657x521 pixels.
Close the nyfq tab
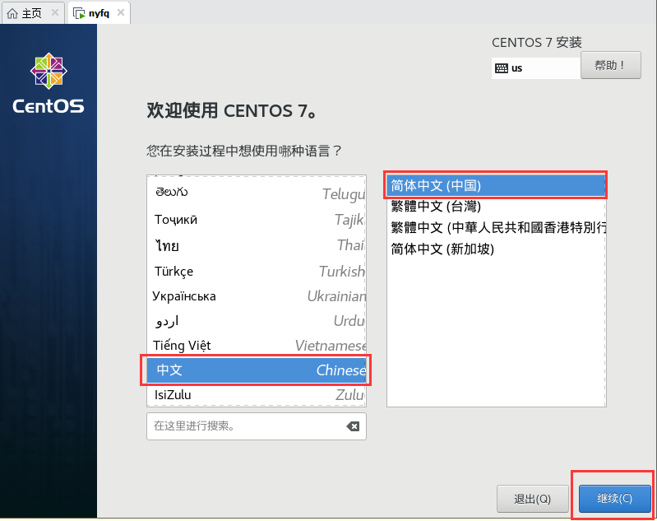121,12
